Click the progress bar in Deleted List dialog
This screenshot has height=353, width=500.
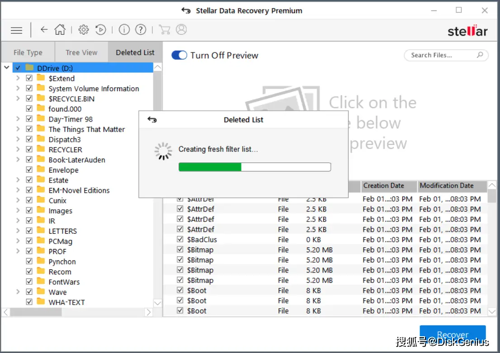point(255,167)
